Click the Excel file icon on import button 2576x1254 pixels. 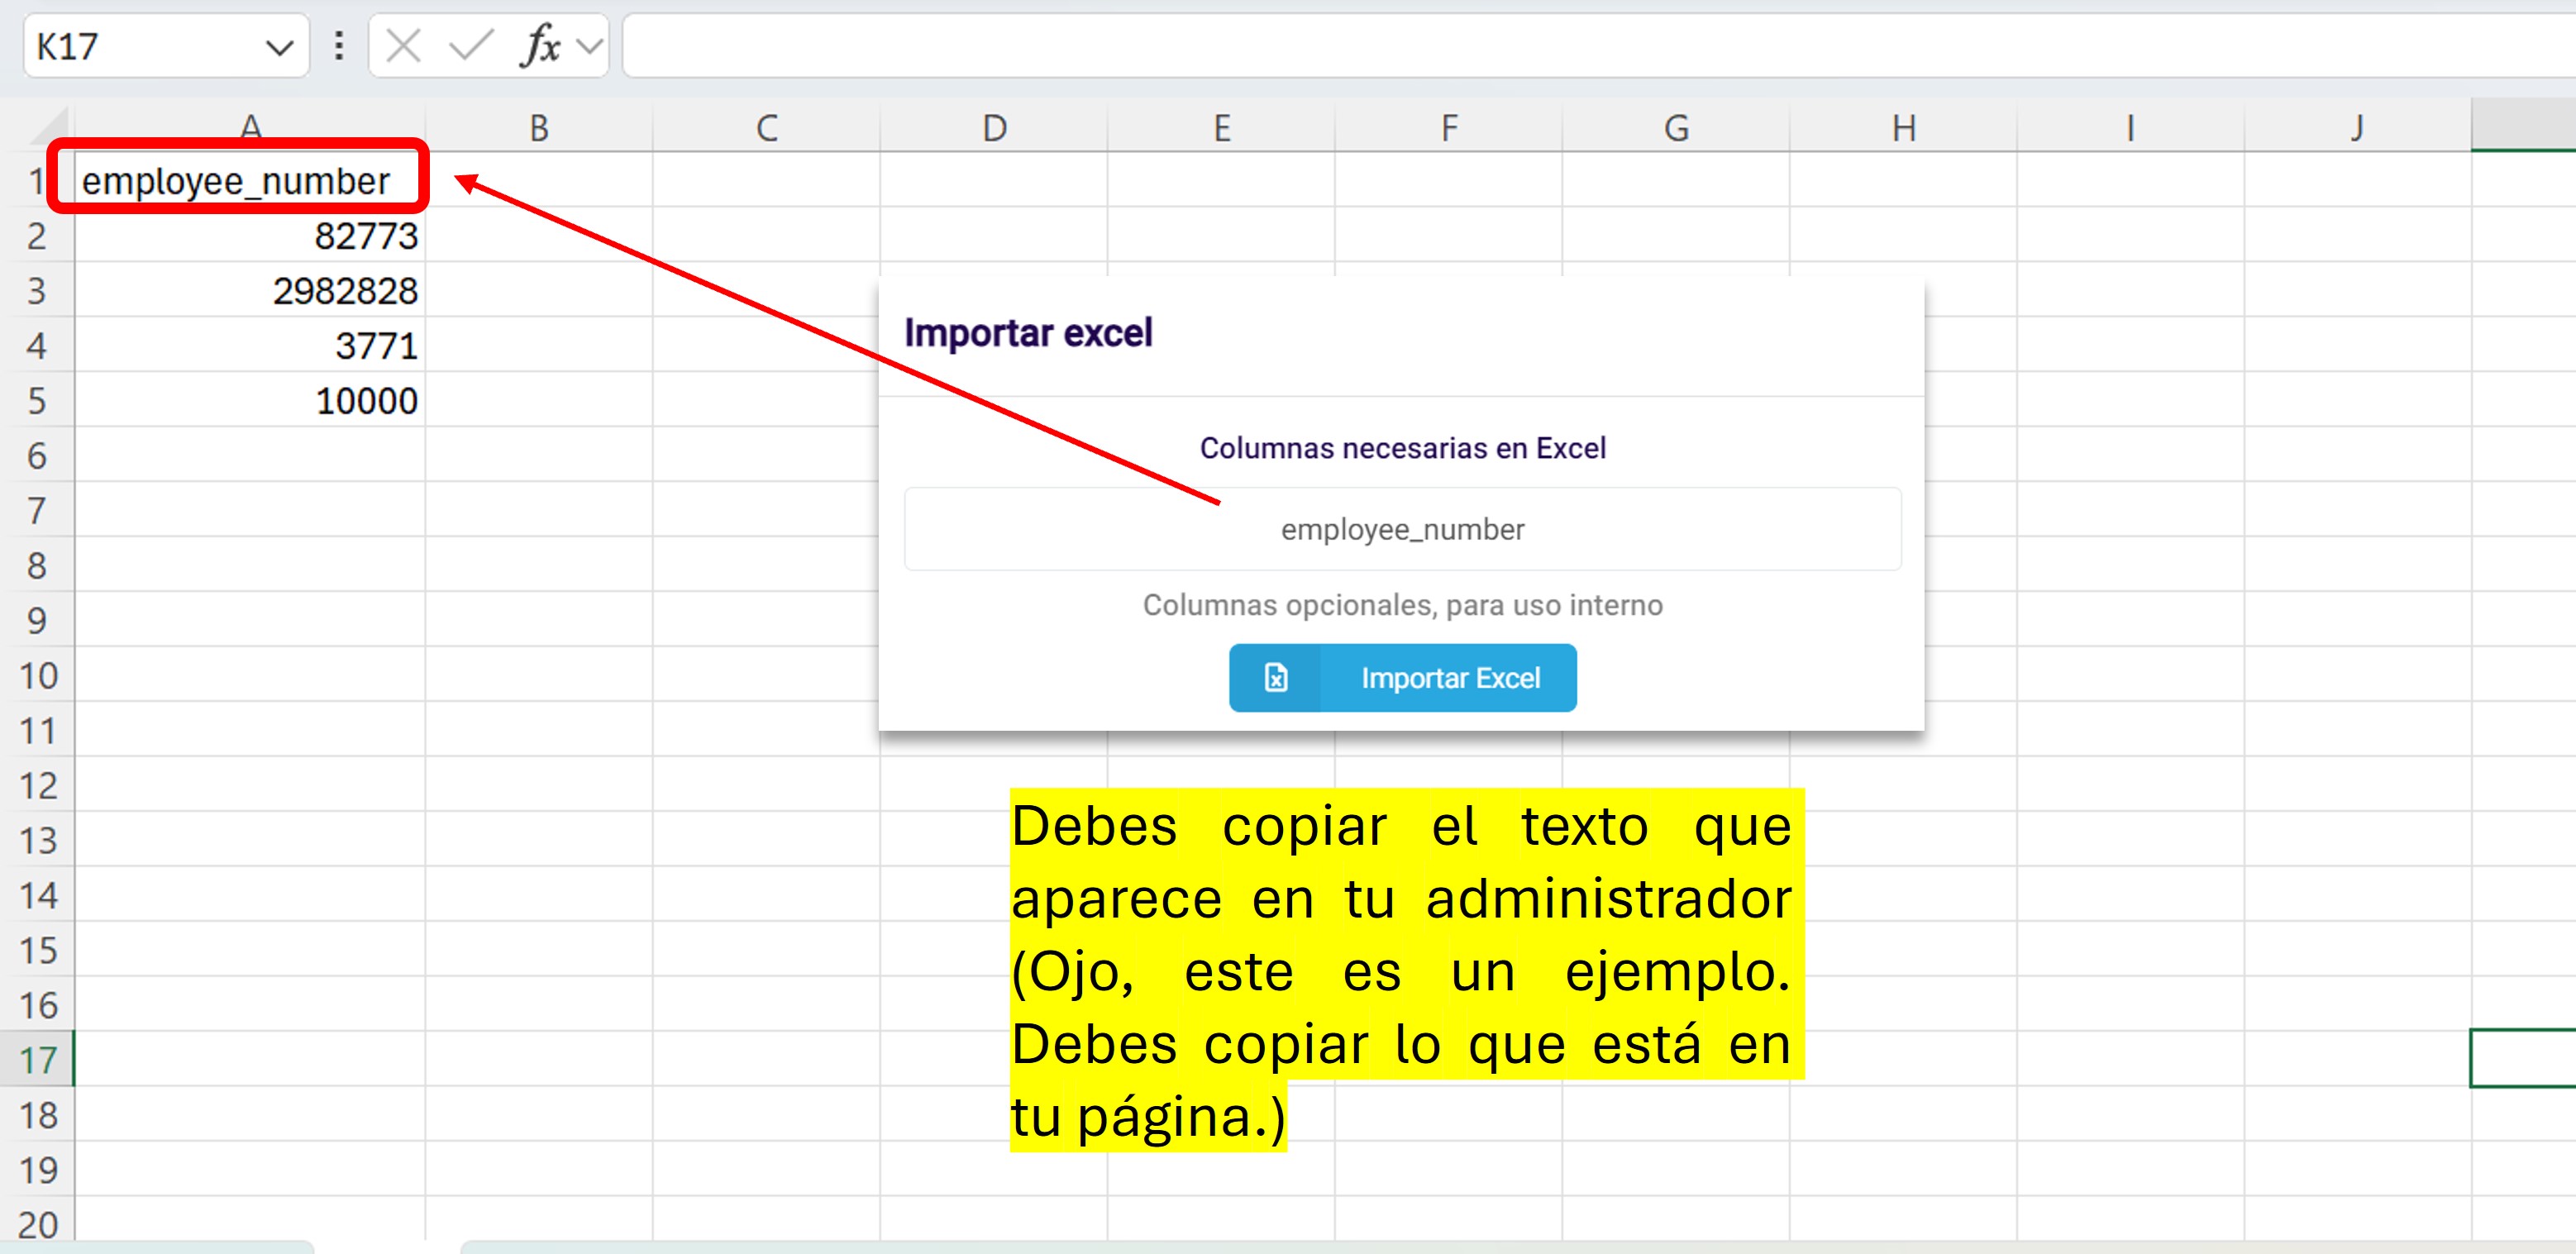[1275, 678]
